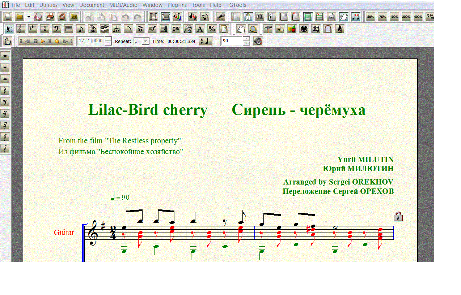Select the Hand Grabber tool
The width and height of the screenshot is (461, 295).
coord(241,29)
